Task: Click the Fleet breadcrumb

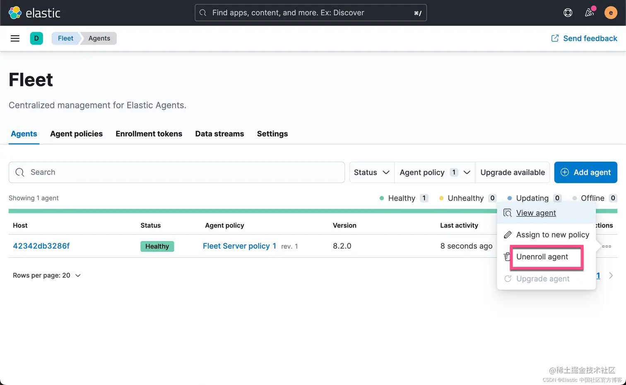Action: tap(65, 38)
